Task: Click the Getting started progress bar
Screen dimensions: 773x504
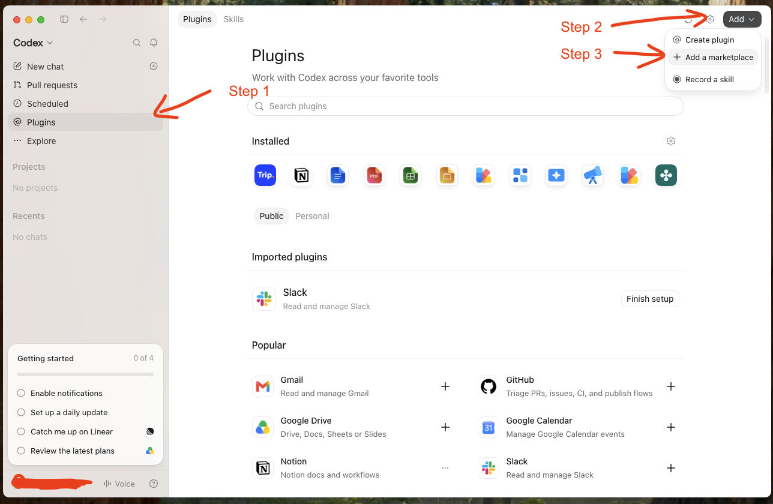Action: (x=85, y=374)
